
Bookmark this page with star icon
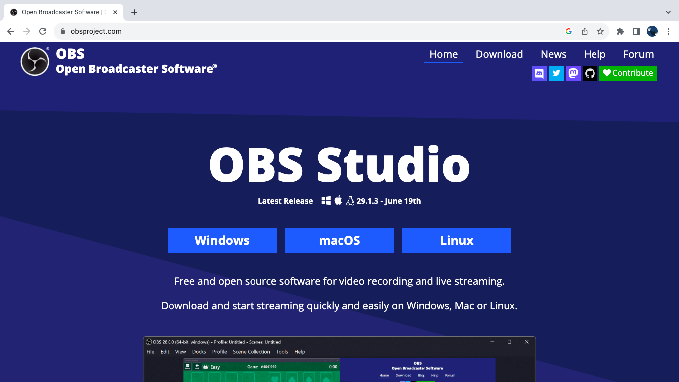click(600, 31)
